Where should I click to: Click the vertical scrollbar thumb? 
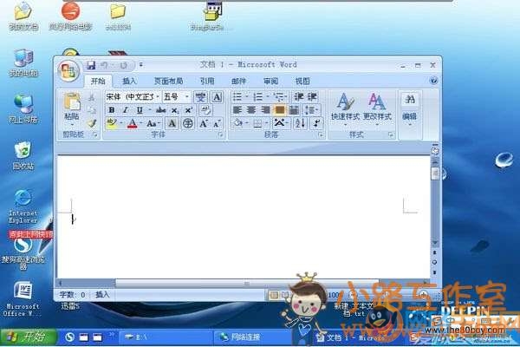[x=435, y=173]
